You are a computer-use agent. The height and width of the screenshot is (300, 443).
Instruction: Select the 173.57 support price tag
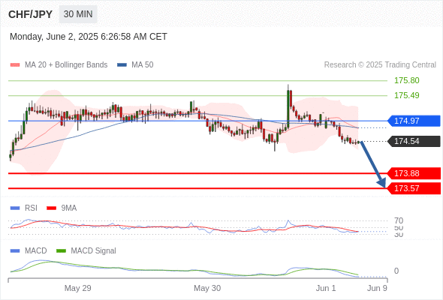414,188
